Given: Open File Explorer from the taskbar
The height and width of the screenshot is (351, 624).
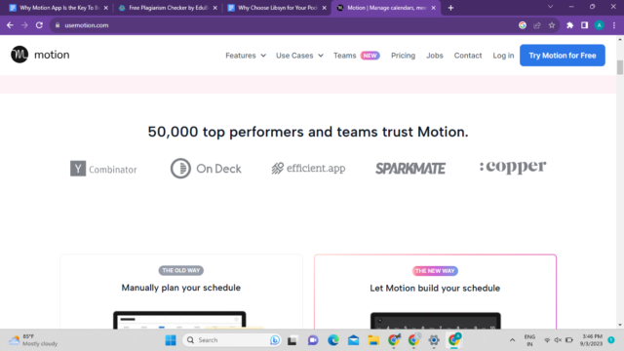Looking at the screenshot, I should click(x=373, y=340).
